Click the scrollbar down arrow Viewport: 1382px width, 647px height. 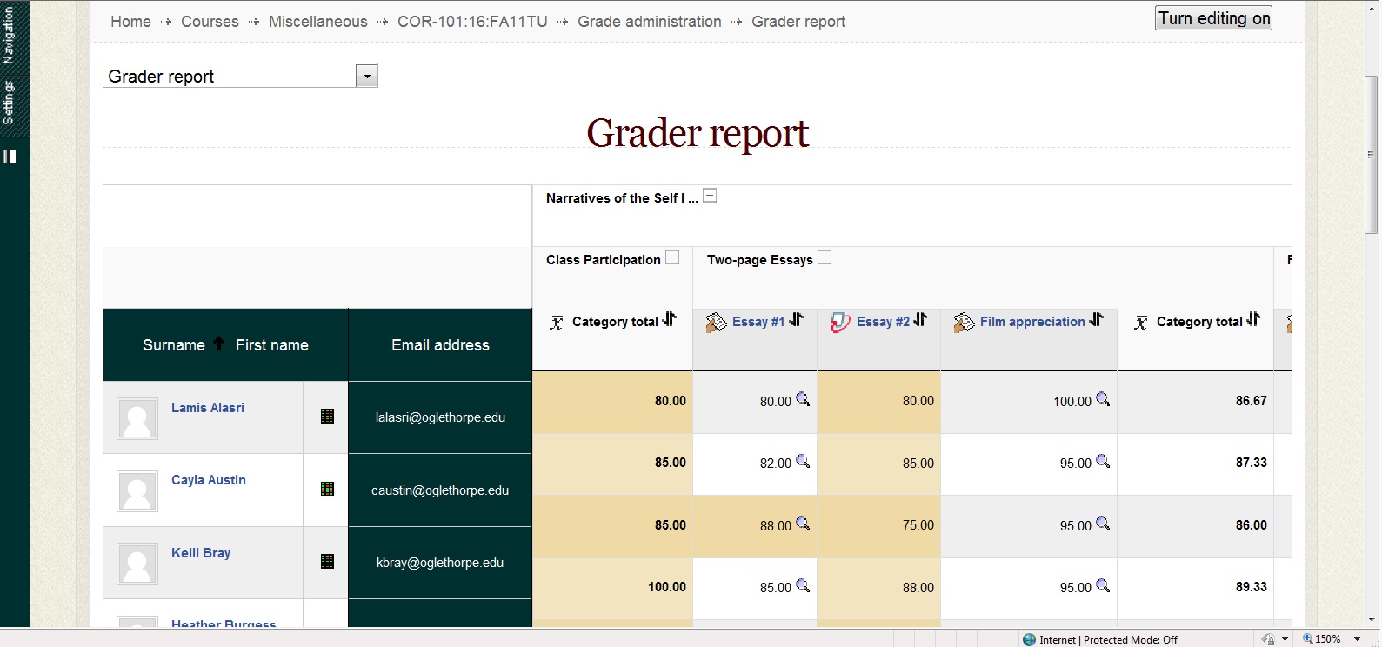tap(1372, 620)
